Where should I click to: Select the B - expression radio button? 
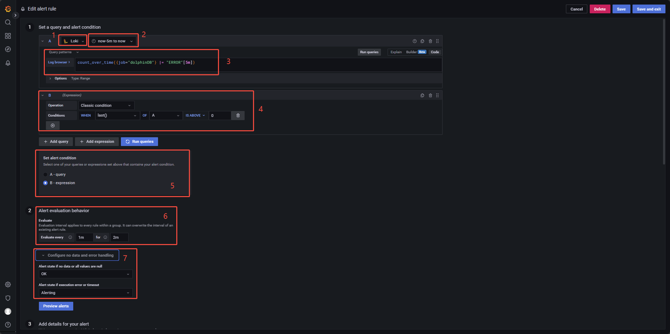46,183
